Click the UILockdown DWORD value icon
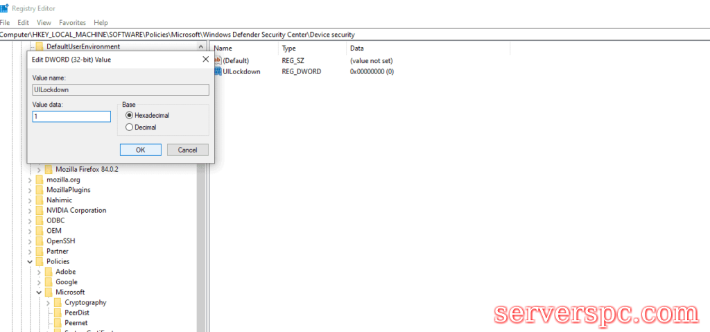This screenshot has height=332, width=710. point(217,71)
